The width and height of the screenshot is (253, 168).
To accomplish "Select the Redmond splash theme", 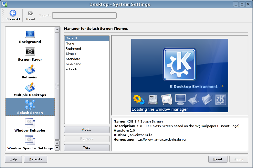I will tap(87, 48).
